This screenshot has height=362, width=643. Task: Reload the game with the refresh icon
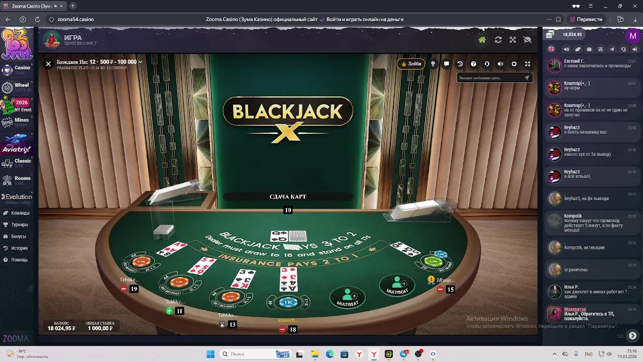pyautogui.click(x=498, y=40)
